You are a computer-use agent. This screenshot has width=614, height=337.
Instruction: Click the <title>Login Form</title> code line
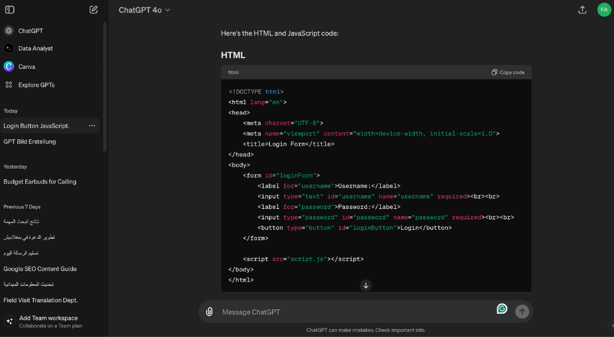(x=289, y=144)
